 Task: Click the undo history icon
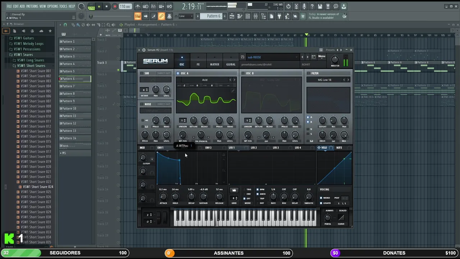coord(288,6)
